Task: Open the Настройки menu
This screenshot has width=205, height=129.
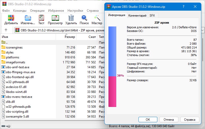Action: pyautogui.click(x=75, y=11)
